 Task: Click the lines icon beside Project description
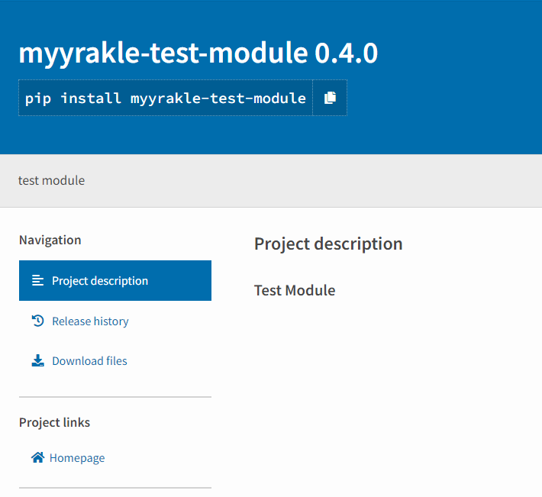click(x=37, y=280)
